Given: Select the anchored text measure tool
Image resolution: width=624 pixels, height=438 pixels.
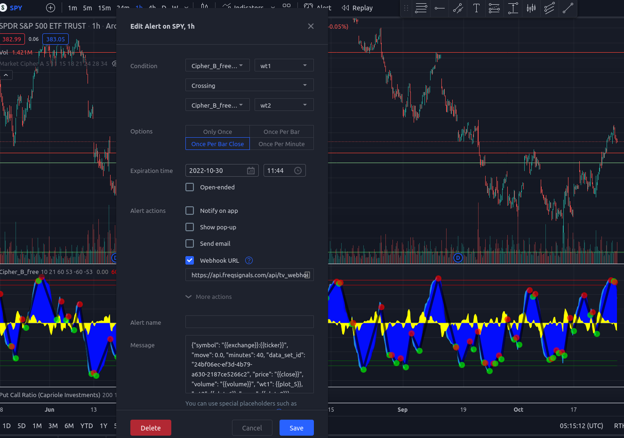Looking at the screenshot, I should click(513, 8).
